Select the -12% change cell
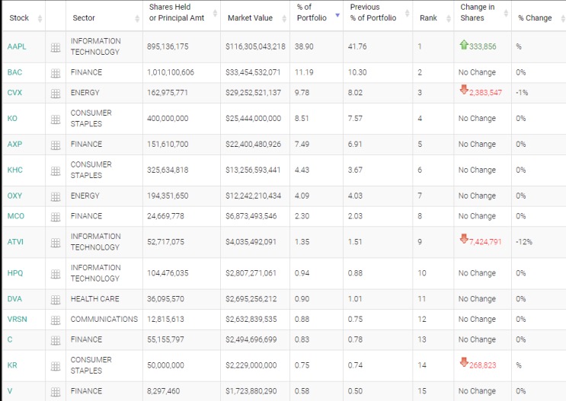This screenshot has width=566, height=401. click(x=524, y=242)
